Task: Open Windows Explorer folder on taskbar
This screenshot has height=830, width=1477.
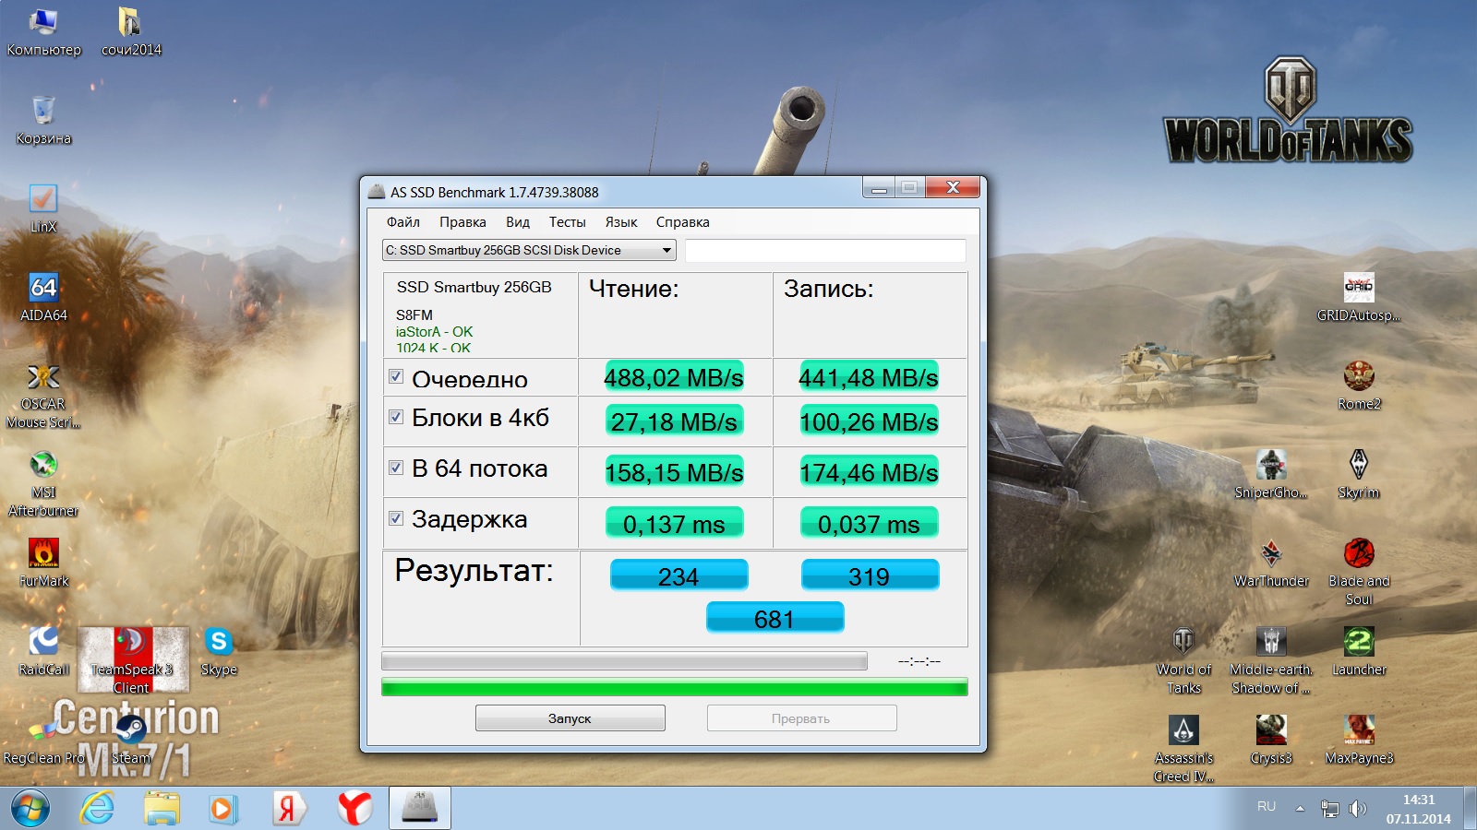Action: point(162,809)
